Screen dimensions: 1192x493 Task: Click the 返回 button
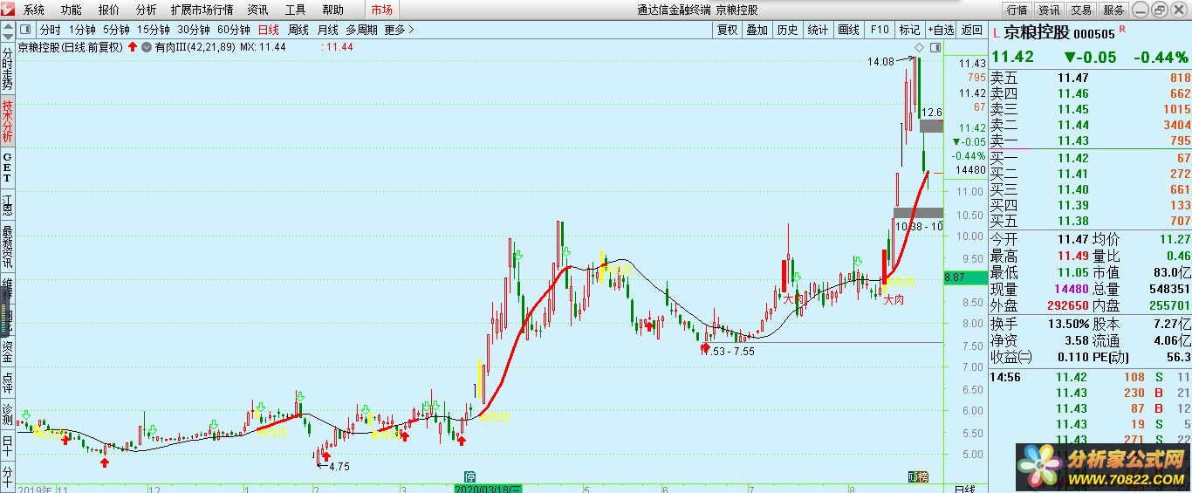tap(971, 30)
